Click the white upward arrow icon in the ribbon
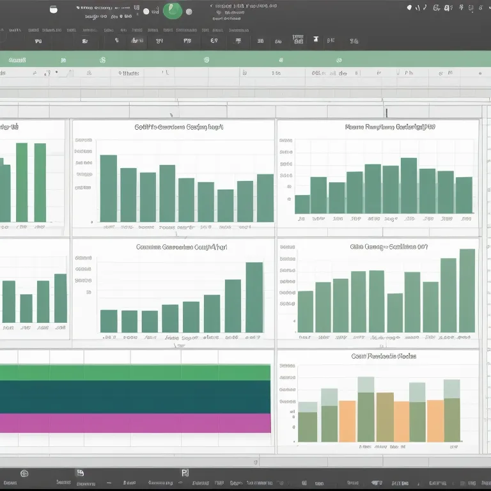This screenshot has width=491, height=491. [315, 40]
